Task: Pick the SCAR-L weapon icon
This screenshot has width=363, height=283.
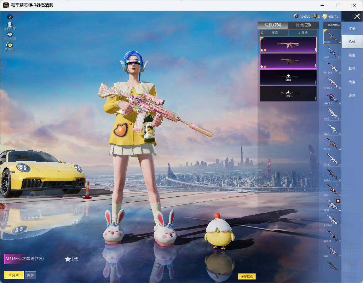Action: [x=332, y=83]
